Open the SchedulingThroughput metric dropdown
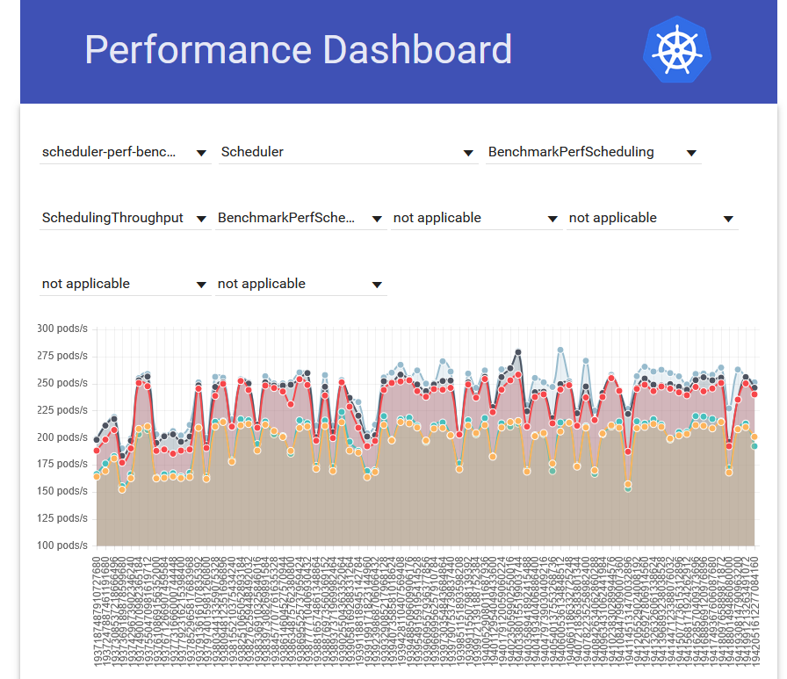The width and height of the screenshot is (787, 679). pyautogui.click(x=201, y=218)
